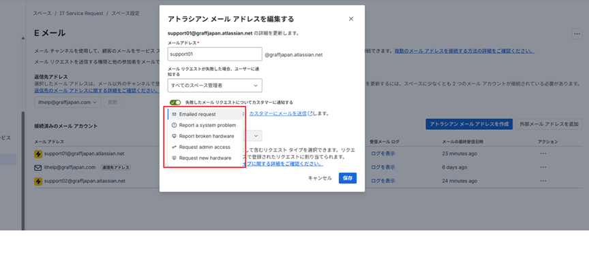Click the external link icon after カスタマーにメールを送信

coord(310,113)
